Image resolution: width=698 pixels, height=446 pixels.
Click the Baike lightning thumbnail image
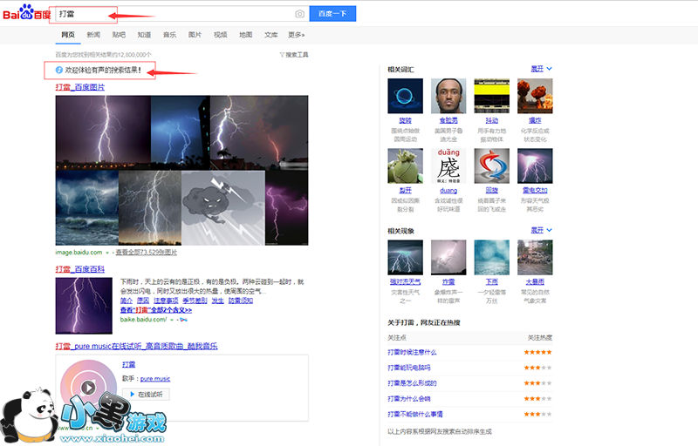84,306
